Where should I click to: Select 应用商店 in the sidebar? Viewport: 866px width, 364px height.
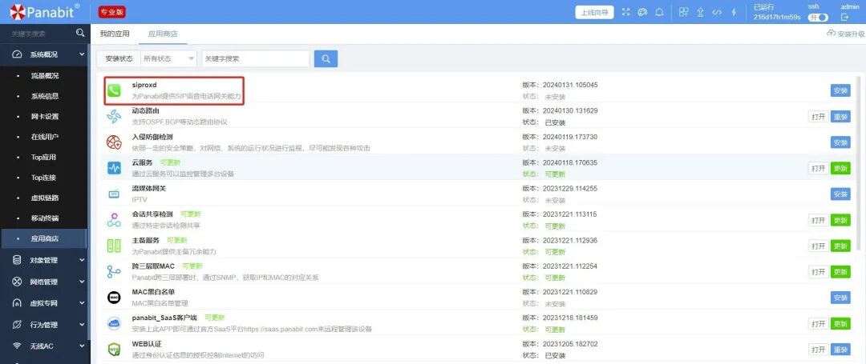pyautogui.click(x=45, y=238)
